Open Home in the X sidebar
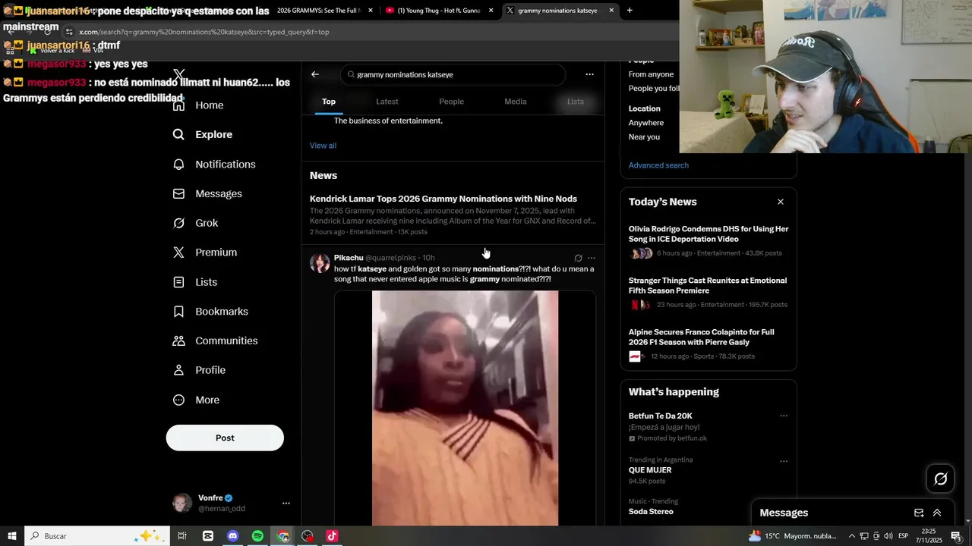 coord(198,105)
